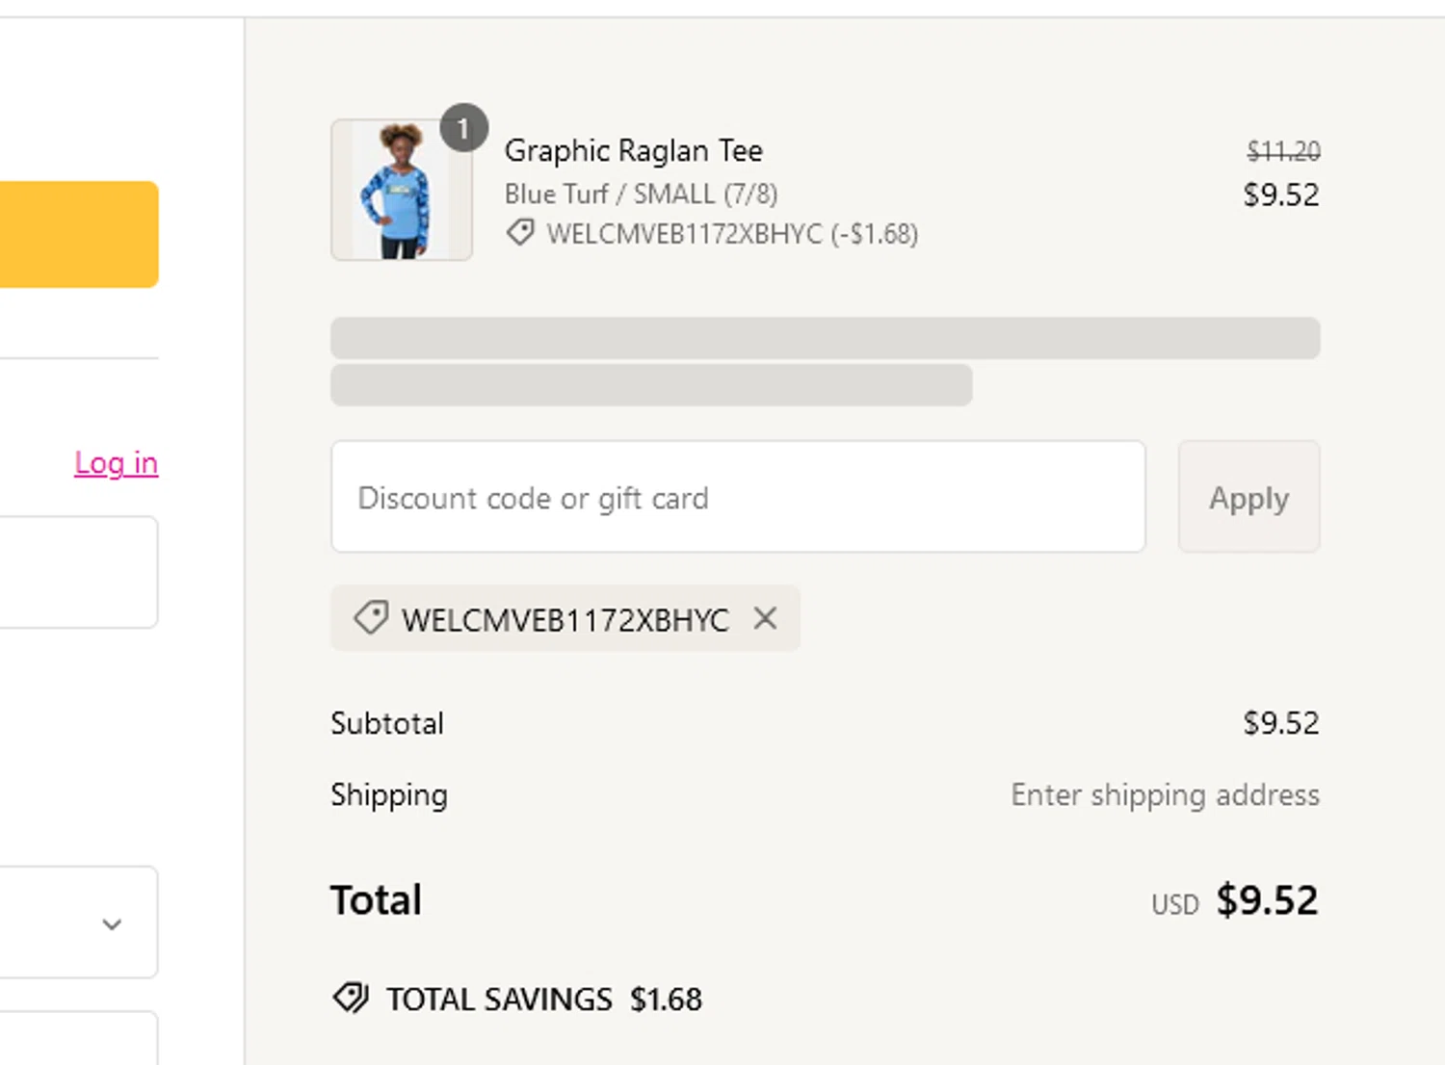
Task: Click the Total Savings tags icon
Action: point(351,999)
